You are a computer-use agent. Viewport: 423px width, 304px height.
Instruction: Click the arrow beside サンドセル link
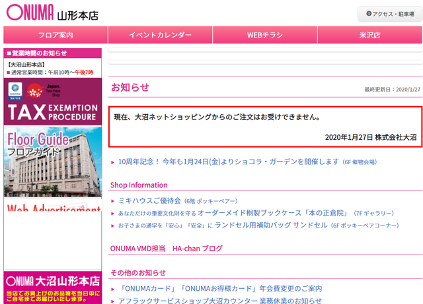113,226
